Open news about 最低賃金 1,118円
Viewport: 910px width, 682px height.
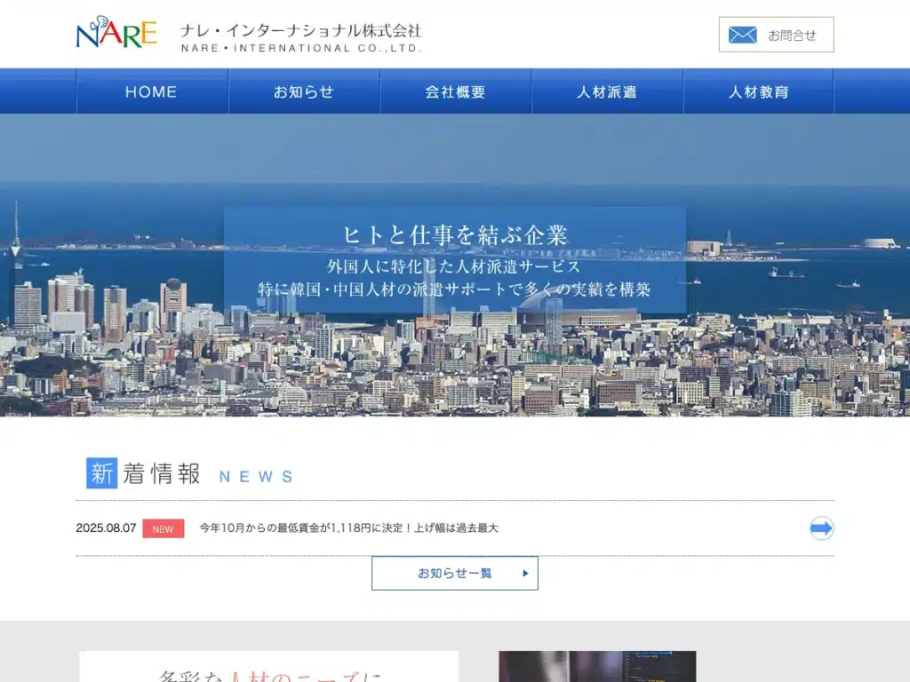coord(348,527)
